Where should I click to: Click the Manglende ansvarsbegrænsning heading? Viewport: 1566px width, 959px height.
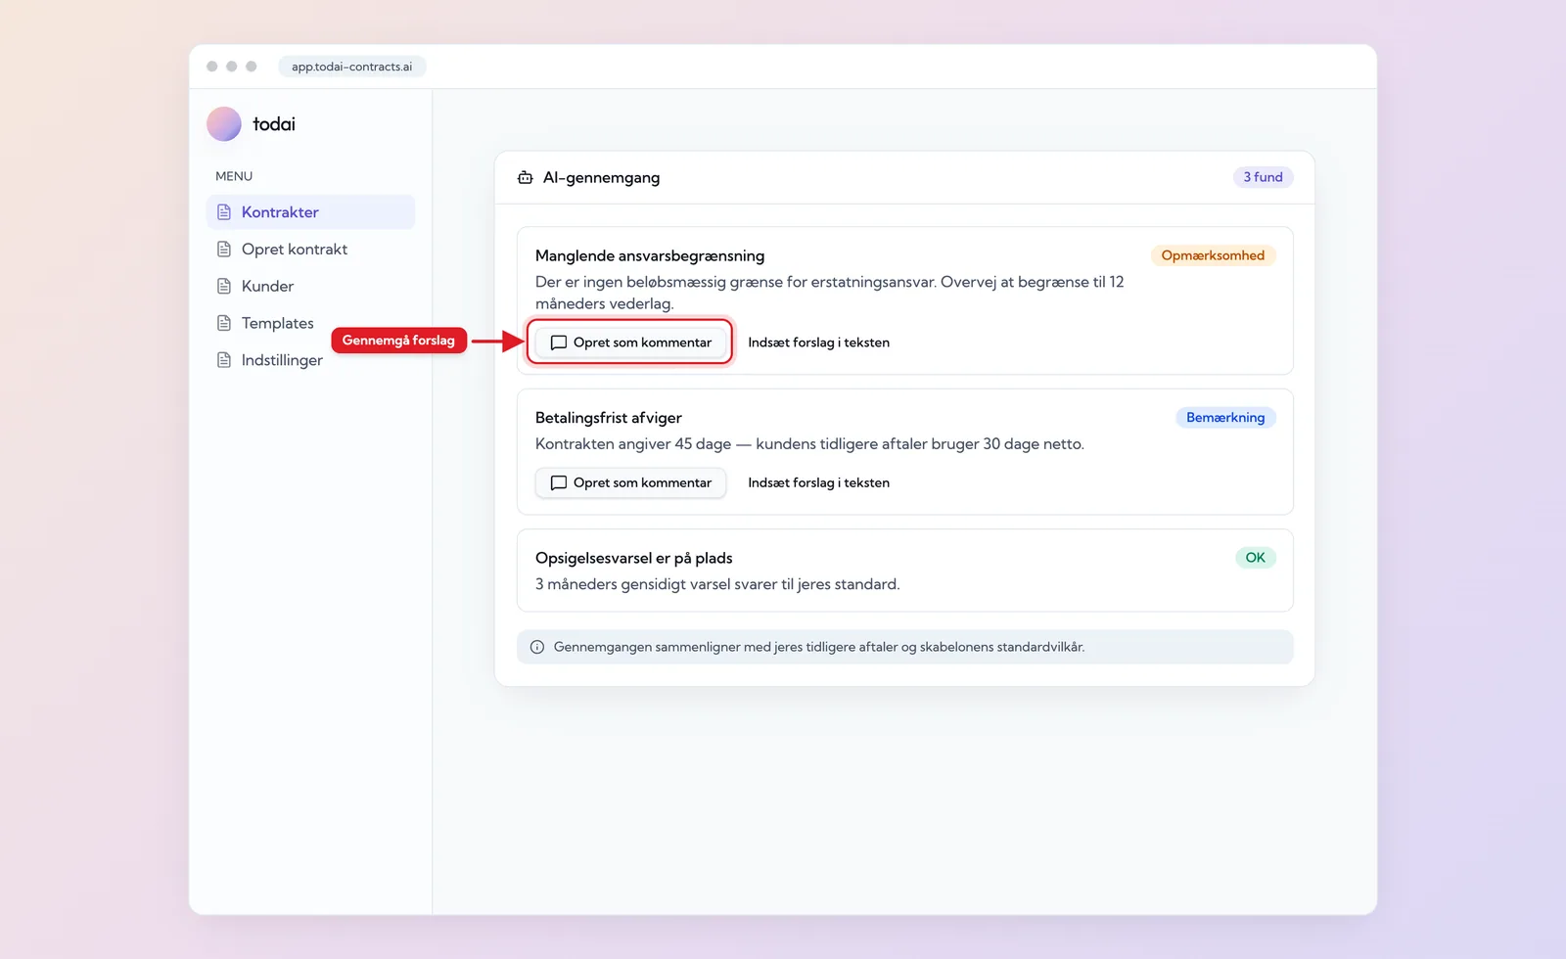[650, 255]
